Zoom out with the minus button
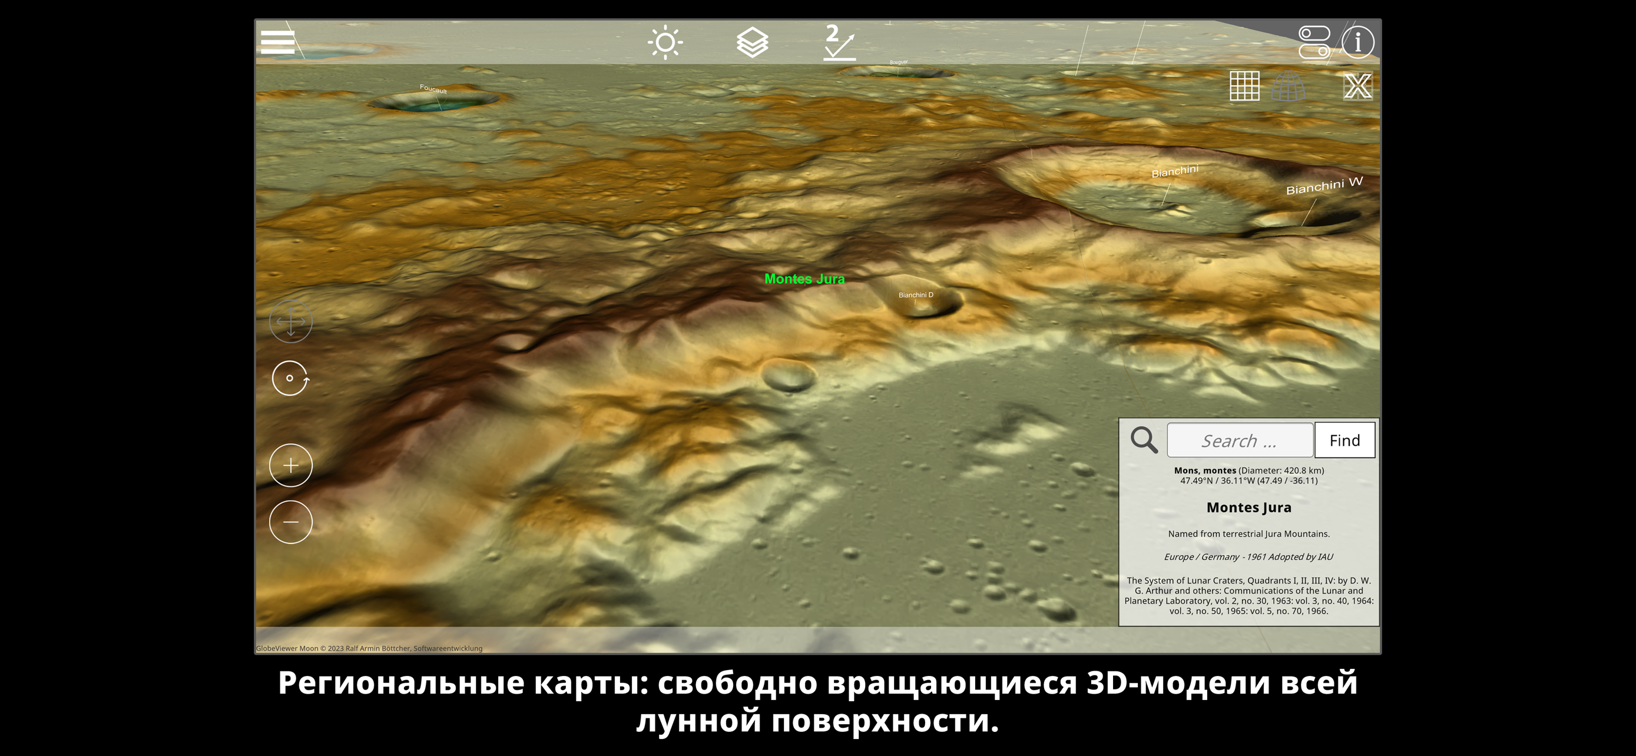 click(x=290, y=522)
